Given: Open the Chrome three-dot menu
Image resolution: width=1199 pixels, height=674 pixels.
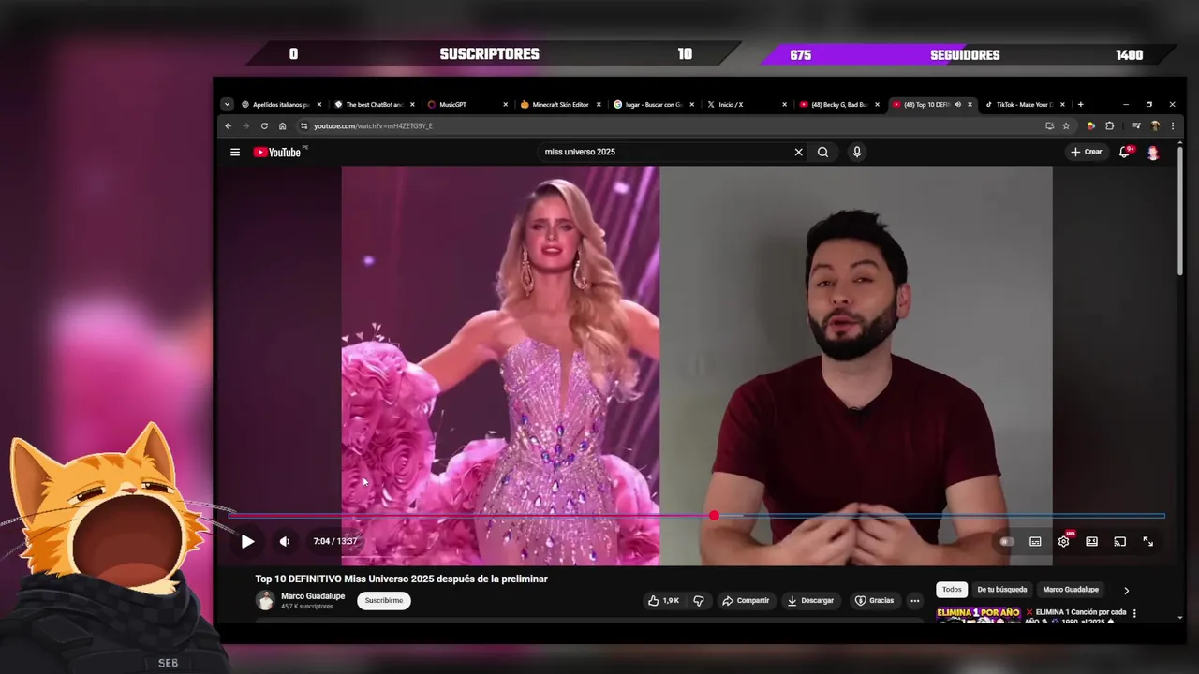Looking at the screenshot, I should click(1172, 125).
